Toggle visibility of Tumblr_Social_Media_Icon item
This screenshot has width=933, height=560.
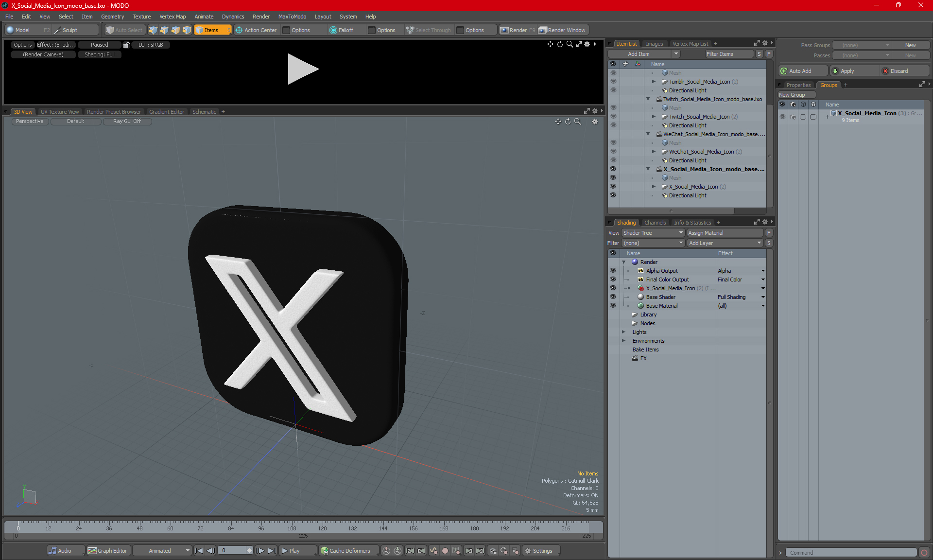[613, 82]
